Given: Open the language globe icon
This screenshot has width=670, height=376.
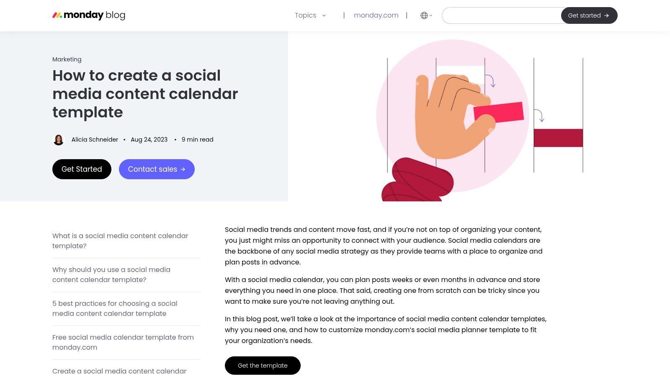Looking at the screenshot, I should 424,15.
